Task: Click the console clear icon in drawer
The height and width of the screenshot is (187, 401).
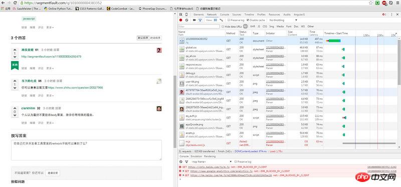Action: [180, 161]
